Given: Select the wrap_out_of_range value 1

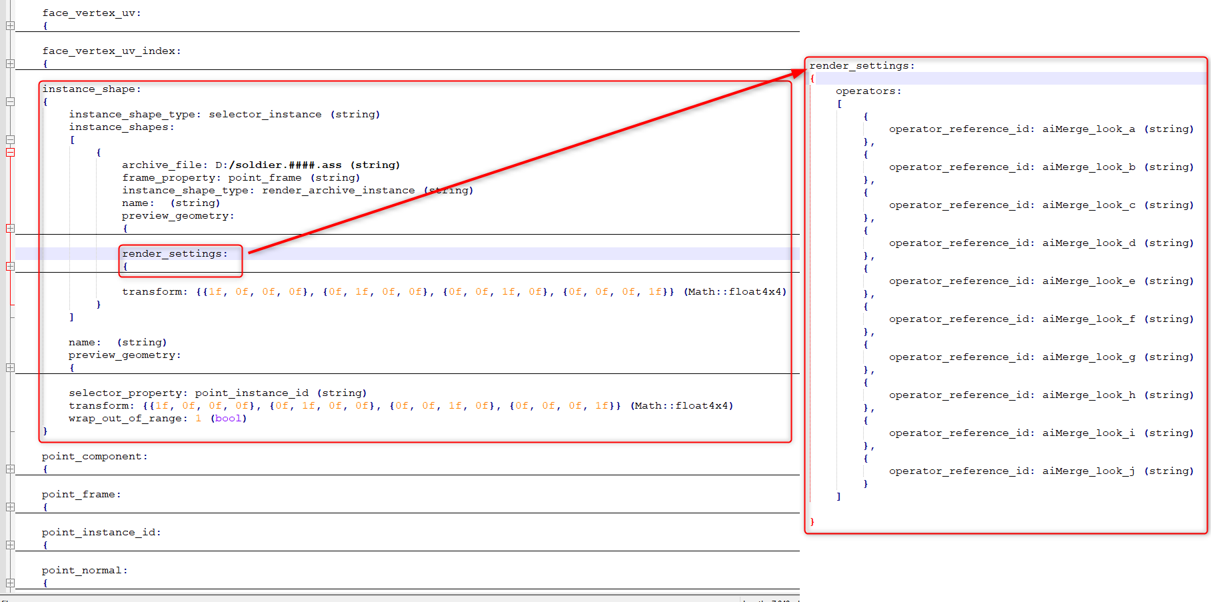Looking at the screenshot, I should (x=198, y=418).
